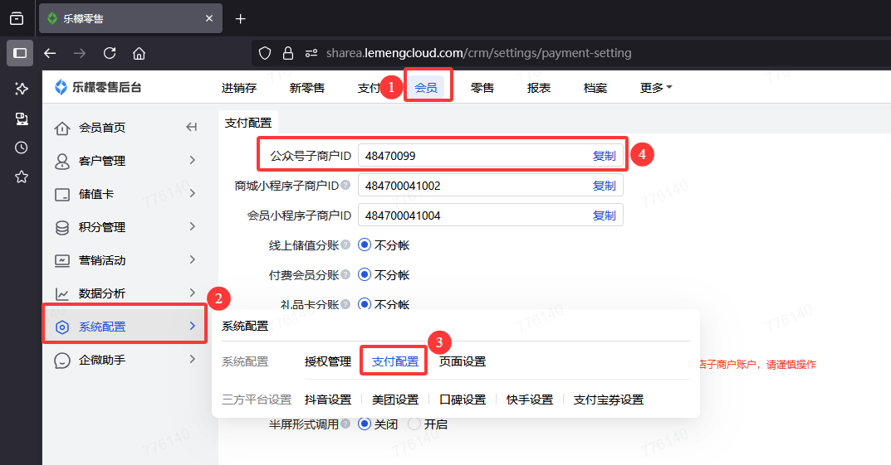Screen dimensions: 891x465
Task: Open 授权管理 in the 系统配置 popup
Action: click(328, 361)
